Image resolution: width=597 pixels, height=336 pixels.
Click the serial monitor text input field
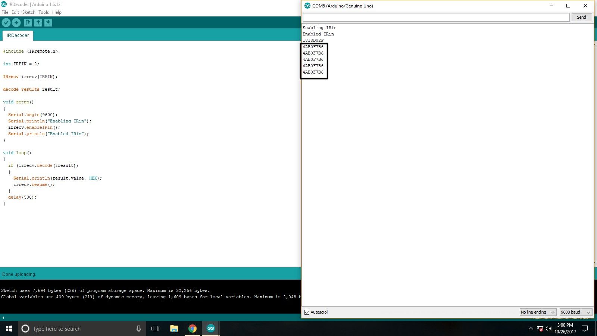(436, 17)
